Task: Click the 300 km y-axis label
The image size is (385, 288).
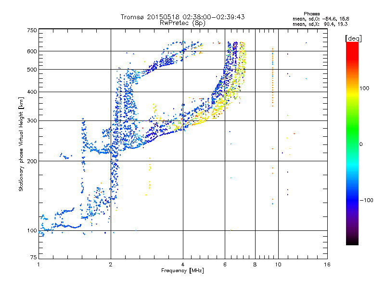Action: click(x=32, y=120)
